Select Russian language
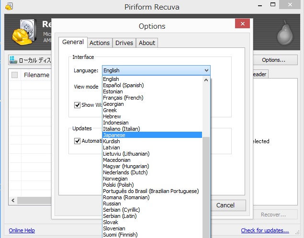 (152, 204)
